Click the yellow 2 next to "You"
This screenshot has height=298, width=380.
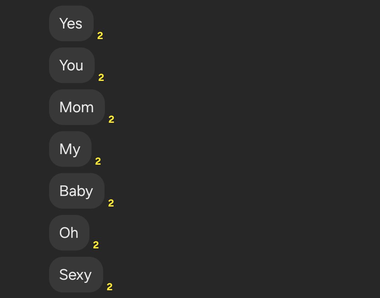[x=101, y=77]
